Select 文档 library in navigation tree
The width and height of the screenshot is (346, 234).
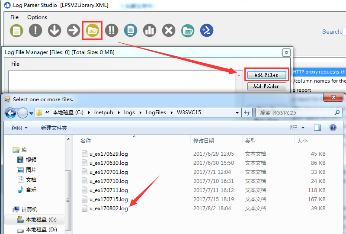coord(27,180)
